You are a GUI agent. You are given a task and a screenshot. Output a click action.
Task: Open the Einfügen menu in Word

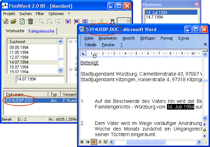coord(148,38)
